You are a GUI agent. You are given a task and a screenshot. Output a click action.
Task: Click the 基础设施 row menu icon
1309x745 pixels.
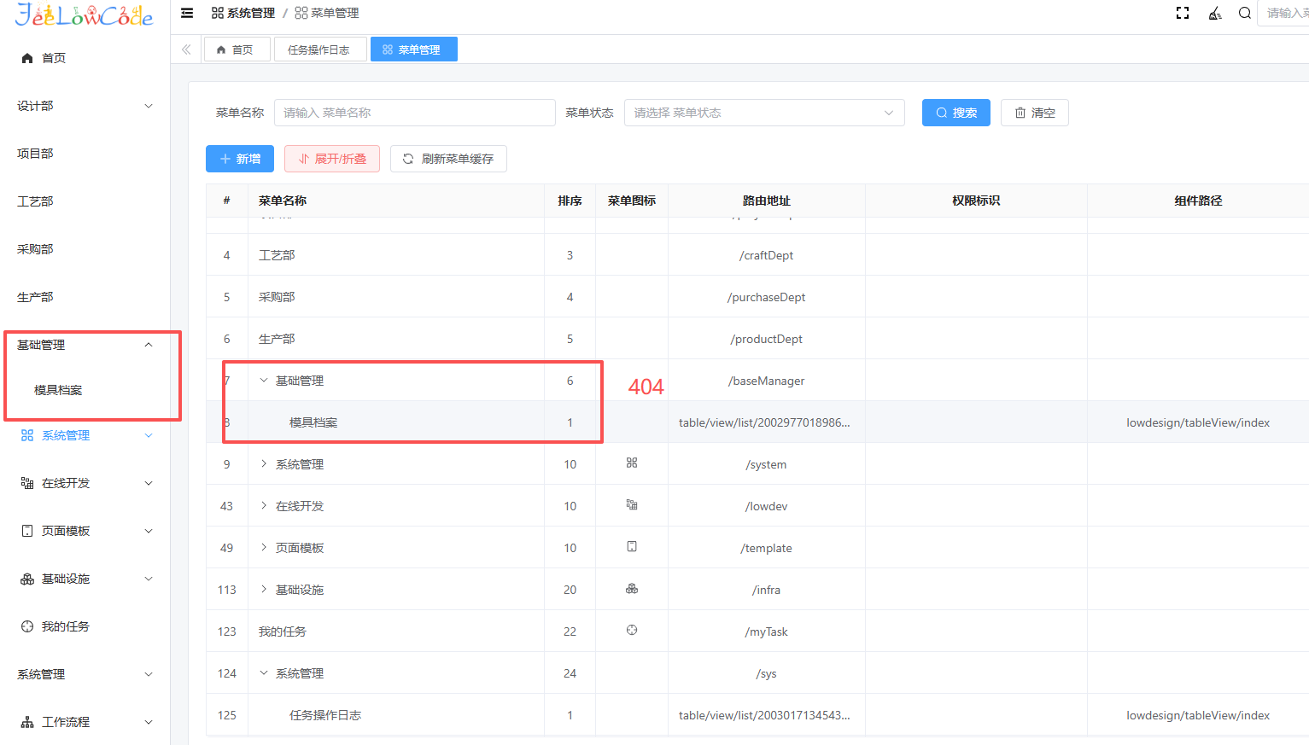click(632, 589)
